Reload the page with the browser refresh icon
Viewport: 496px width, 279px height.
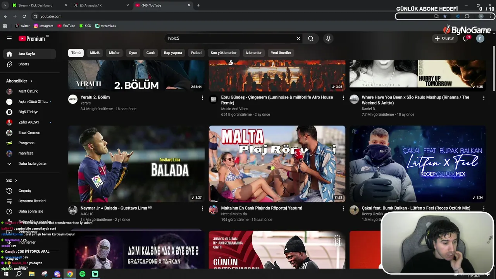pos(24,16)
